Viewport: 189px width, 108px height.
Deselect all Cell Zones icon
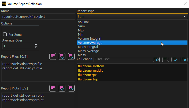tap(184, 60)
